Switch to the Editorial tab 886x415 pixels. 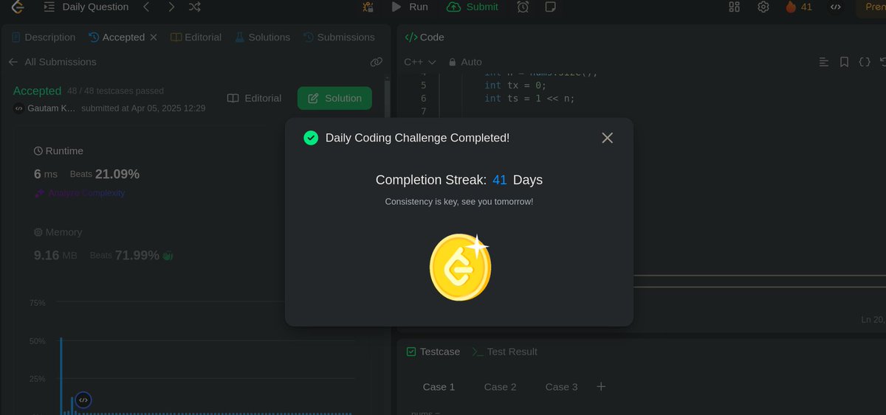[196, 37]
